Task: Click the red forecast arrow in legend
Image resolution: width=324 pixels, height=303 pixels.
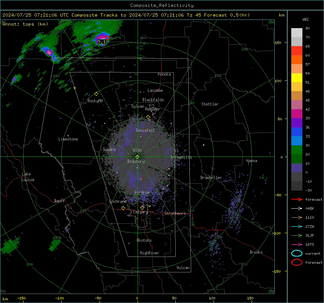Action: (297, 199)
